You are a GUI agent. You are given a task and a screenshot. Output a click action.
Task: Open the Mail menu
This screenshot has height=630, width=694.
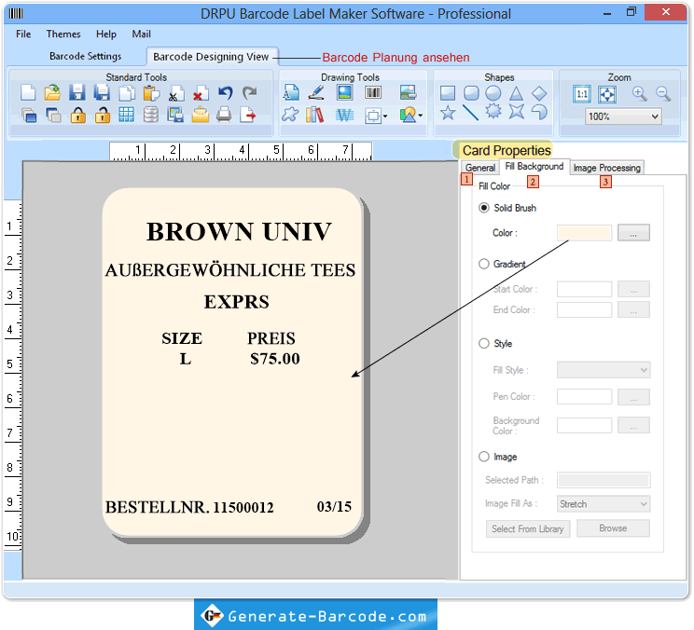click(141, 34)
